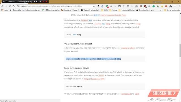Image resolution: width=181 pixels, height=102 pixels.
Task: View site information icon beside localhost
Action: point(18,6)
